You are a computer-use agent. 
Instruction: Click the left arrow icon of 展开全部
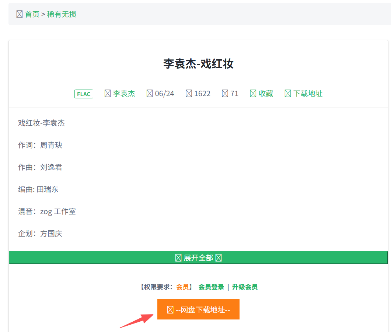(178, 258)
